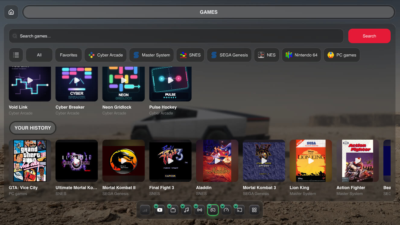
Task: Click the "Void Link" title text
Action: pos(18,107)
